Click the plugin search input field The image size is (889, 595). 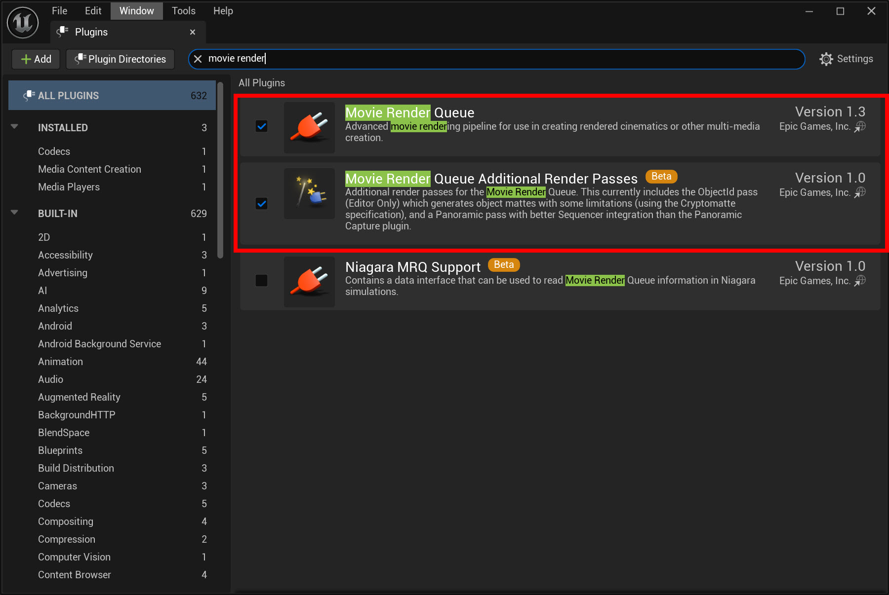coord(497,59)
